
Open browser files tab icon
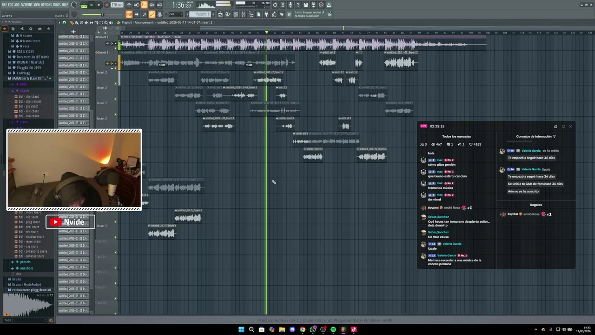tap(13, 28)
